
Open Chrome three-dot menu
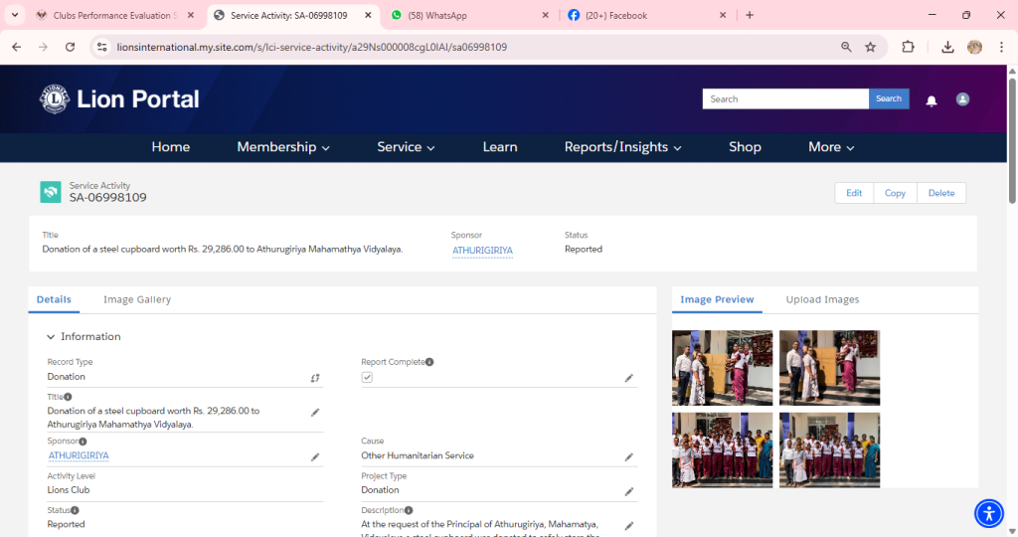[x=1001, y=47]
